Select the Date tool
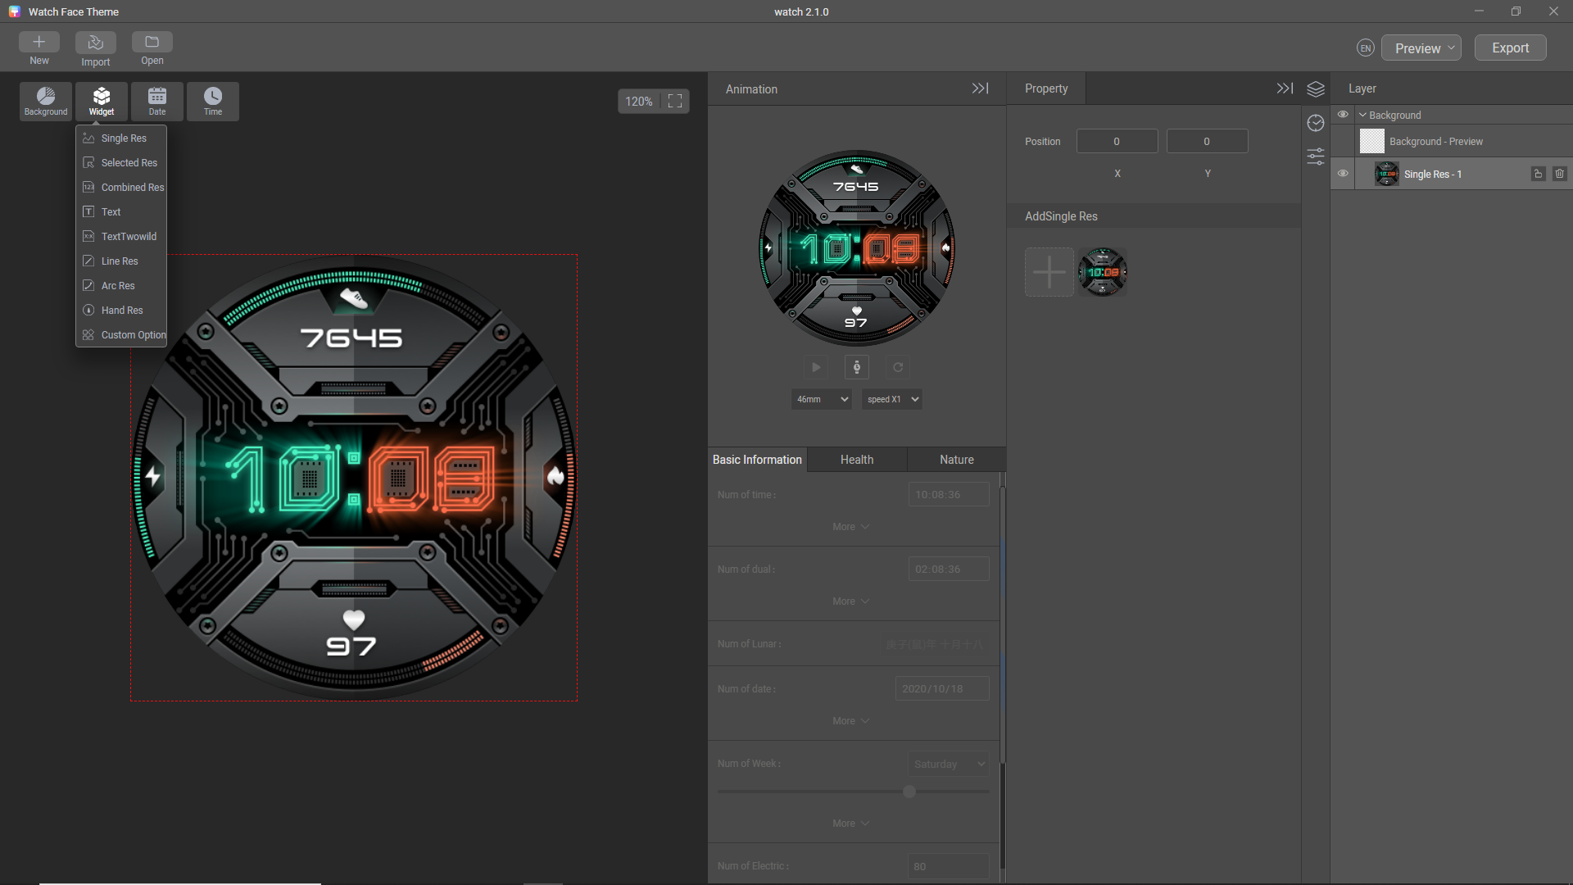This screenshot has height=885, width=1573. [x=157, y=102]
